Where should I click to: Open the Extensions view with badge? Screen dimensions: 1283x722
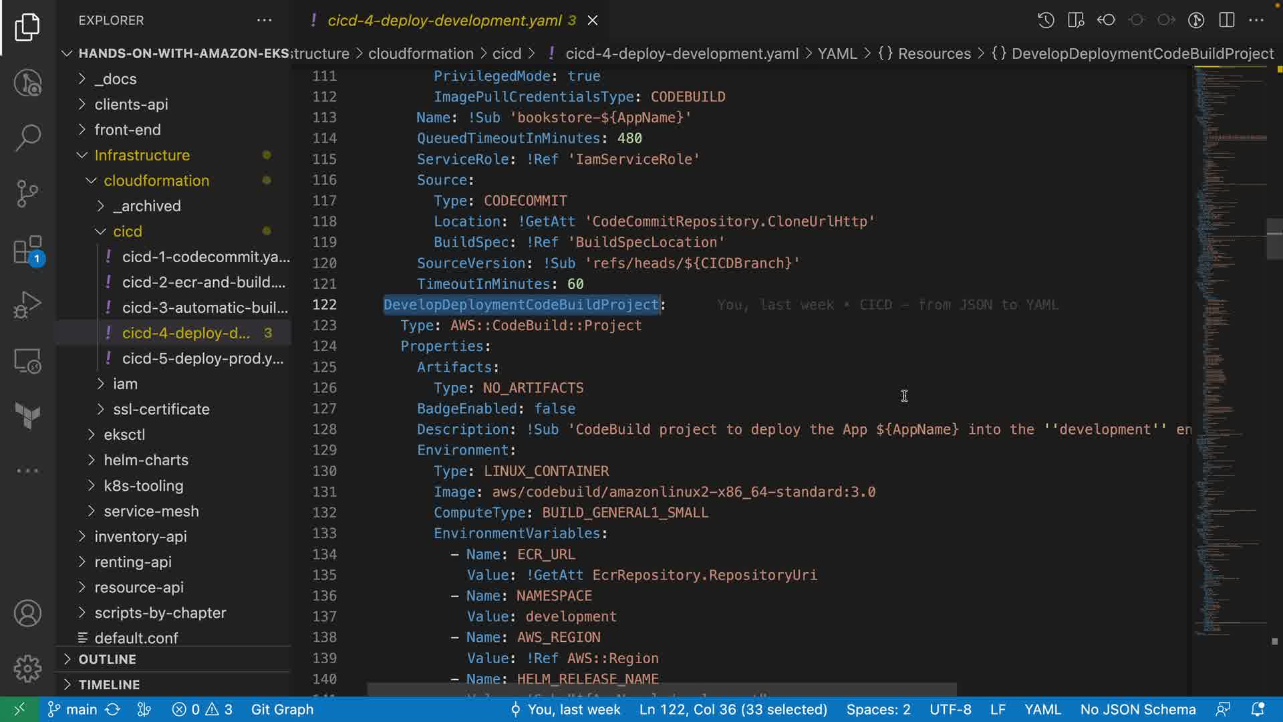27,251
